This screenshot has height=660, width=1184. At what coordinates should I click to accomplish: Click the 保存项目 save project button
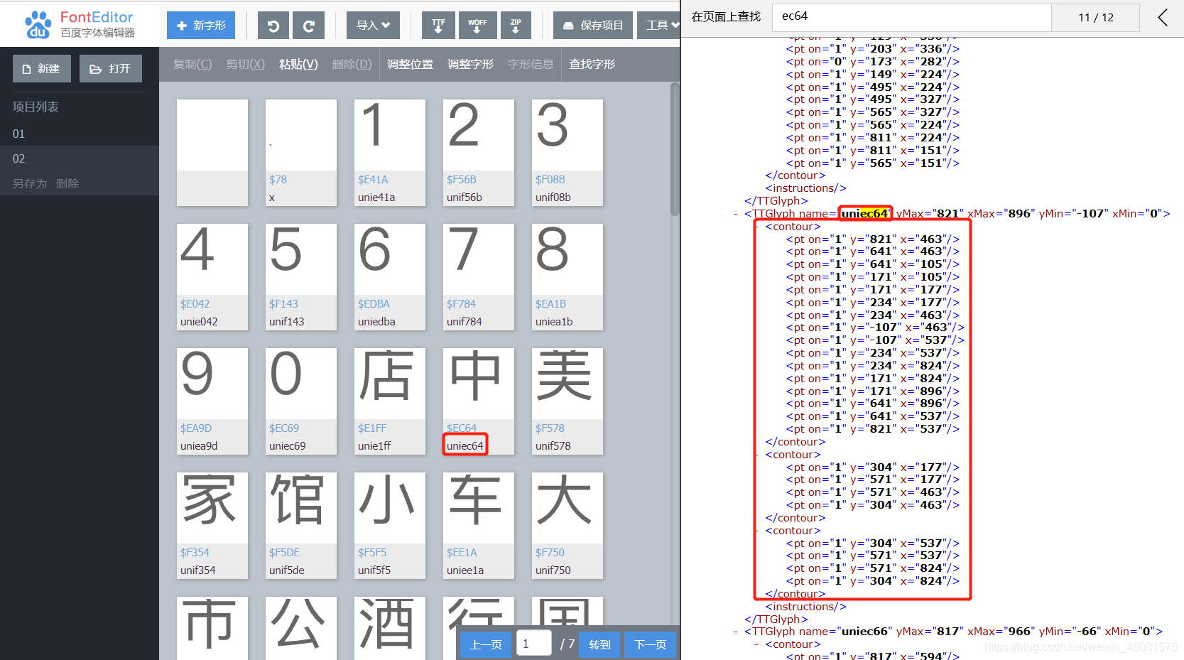tap(593, 26)
